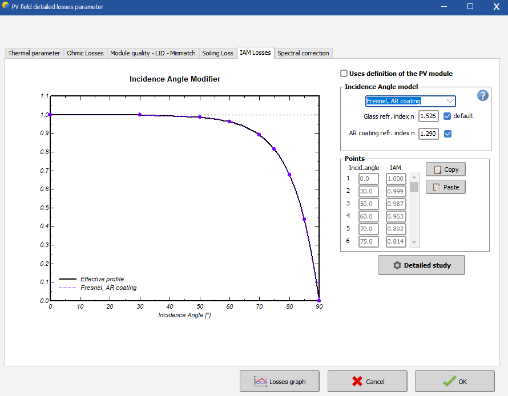The height and width of the screenshot is (396, 508).
Task: Click the IAM value 0.987 field
Action: (396, 204)
